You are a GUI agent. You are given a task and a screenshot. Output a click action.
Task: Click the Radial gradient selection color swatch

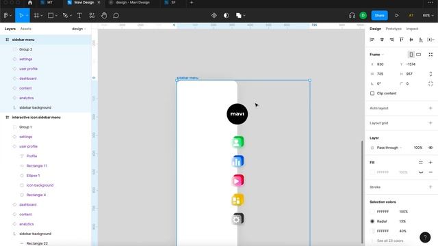coord(372,221)
